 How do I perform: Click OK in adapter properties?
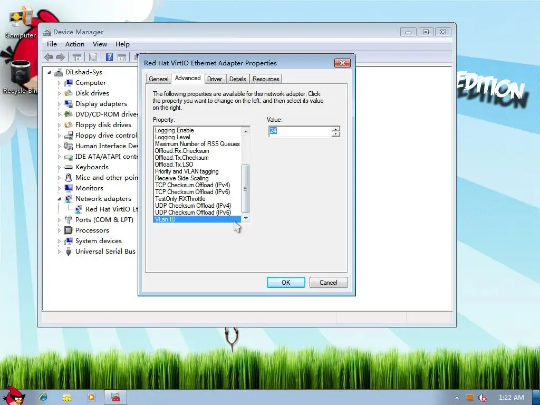tap(286, 283)
